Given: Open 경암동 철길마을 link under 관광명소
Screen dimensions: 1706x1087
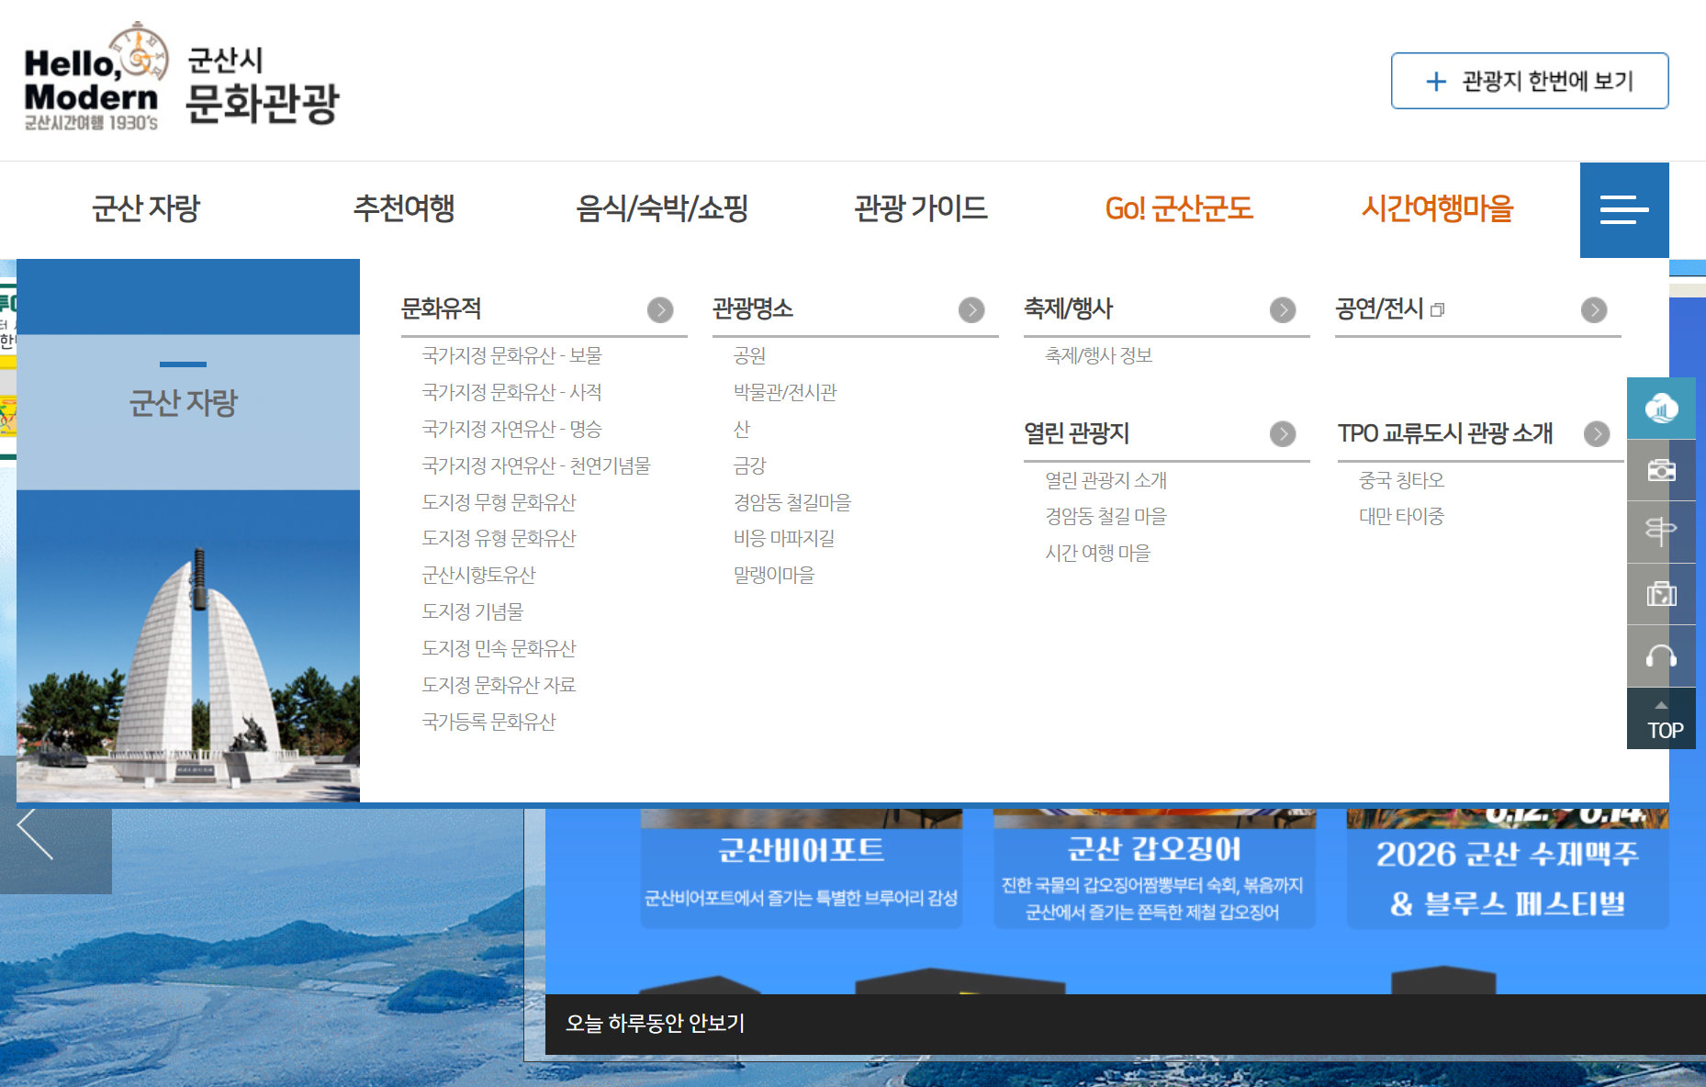Looking at the screenshot, I should pyautogui.click(x=791, y=502).
